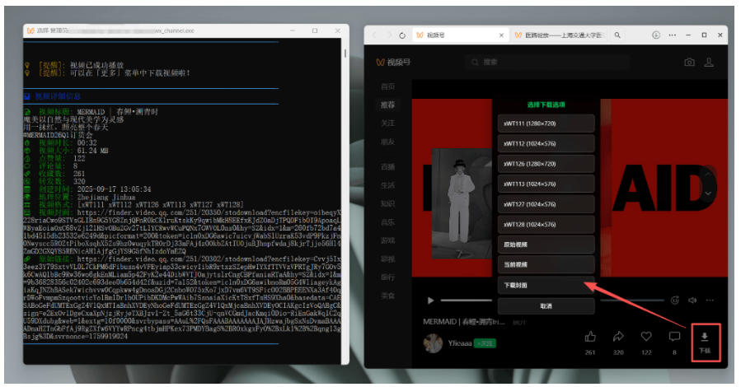Switch to the 医路绽放 tab

pyautogui.click(x=559, y=35)
